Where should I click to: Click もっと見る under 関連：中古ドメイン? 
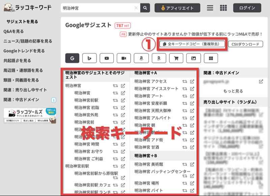click(233, 91)
